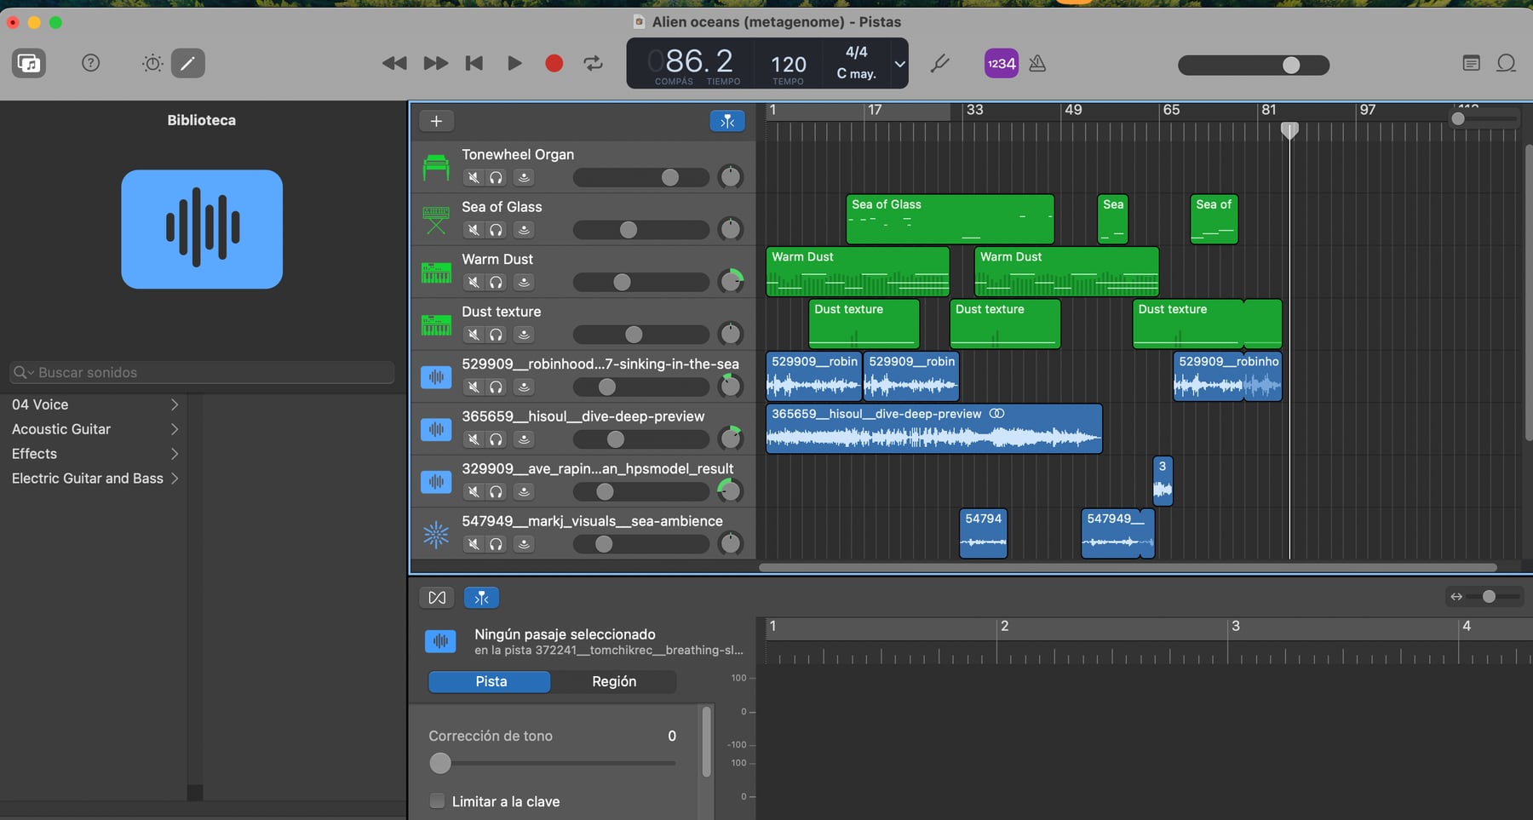Switch to the Región tab
The image size is (1533, 820).
tap(614, 681)
